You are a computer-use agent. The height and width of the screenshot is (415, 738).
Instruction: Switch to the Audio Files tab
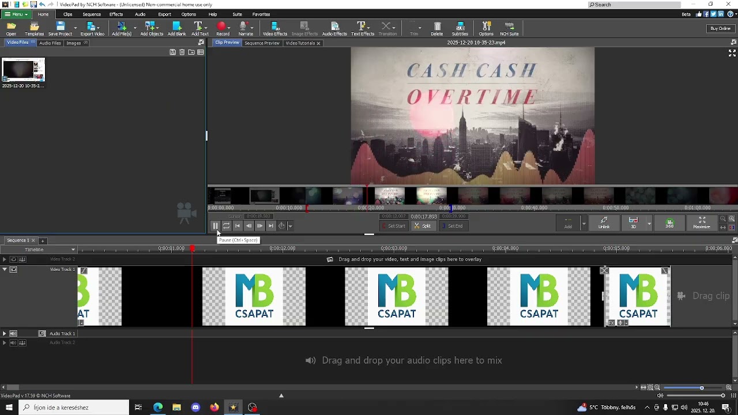click(50, 43)
